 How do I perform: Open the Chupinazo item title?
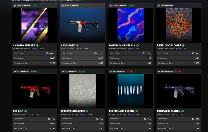pos(68,46)
